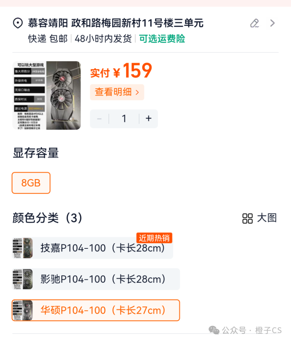
Task: Choose 技嘉P104-100（卡长28cm）variant
Action: (93, 248)
